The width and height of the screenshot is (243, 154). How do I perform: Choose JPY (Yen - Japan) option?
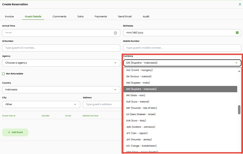pos(180,133)
